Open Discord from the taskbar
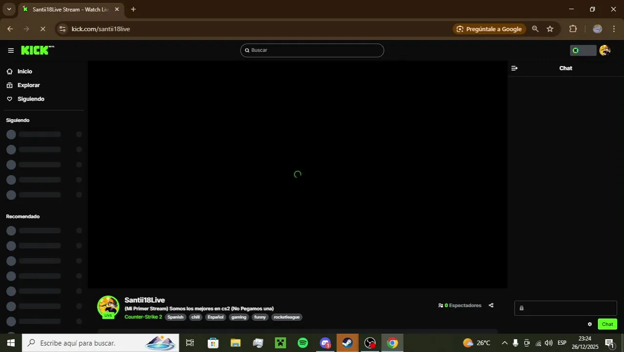The width and height of the screenshot is (624, 352). coord(325,343)
